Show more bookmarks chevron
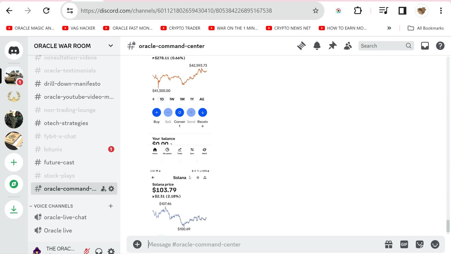 389,28
